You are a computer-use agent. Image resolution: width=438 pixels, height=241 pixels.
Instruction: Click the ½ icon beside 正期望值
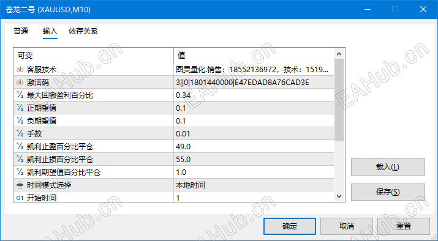pyautogui.click(x=20, y=108)
